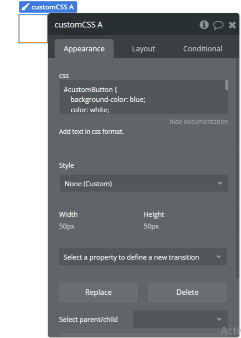Viewport: 241px width, 338px height.
Task: Open the Select parent/child dropdown
Action: [x=180, y=319]
